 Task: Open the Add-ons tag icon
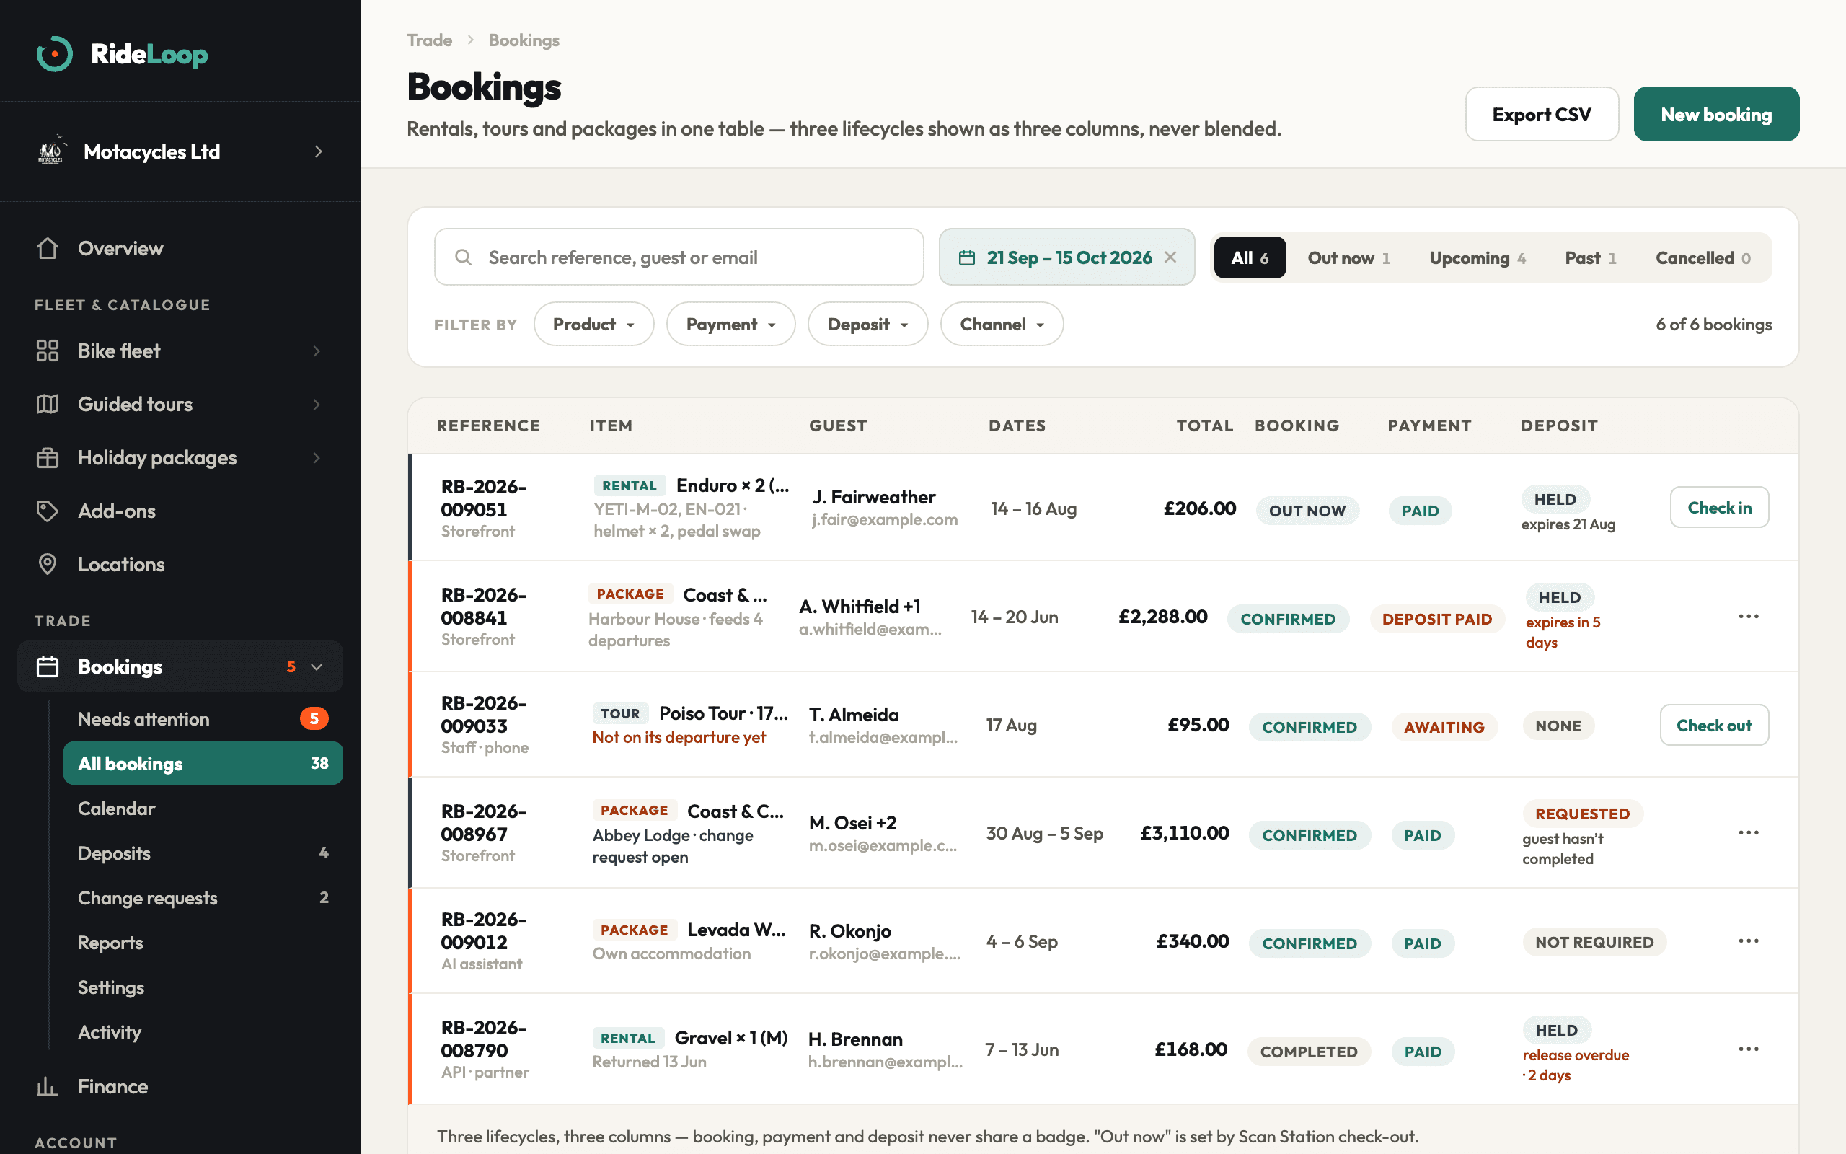pos(48,511)
